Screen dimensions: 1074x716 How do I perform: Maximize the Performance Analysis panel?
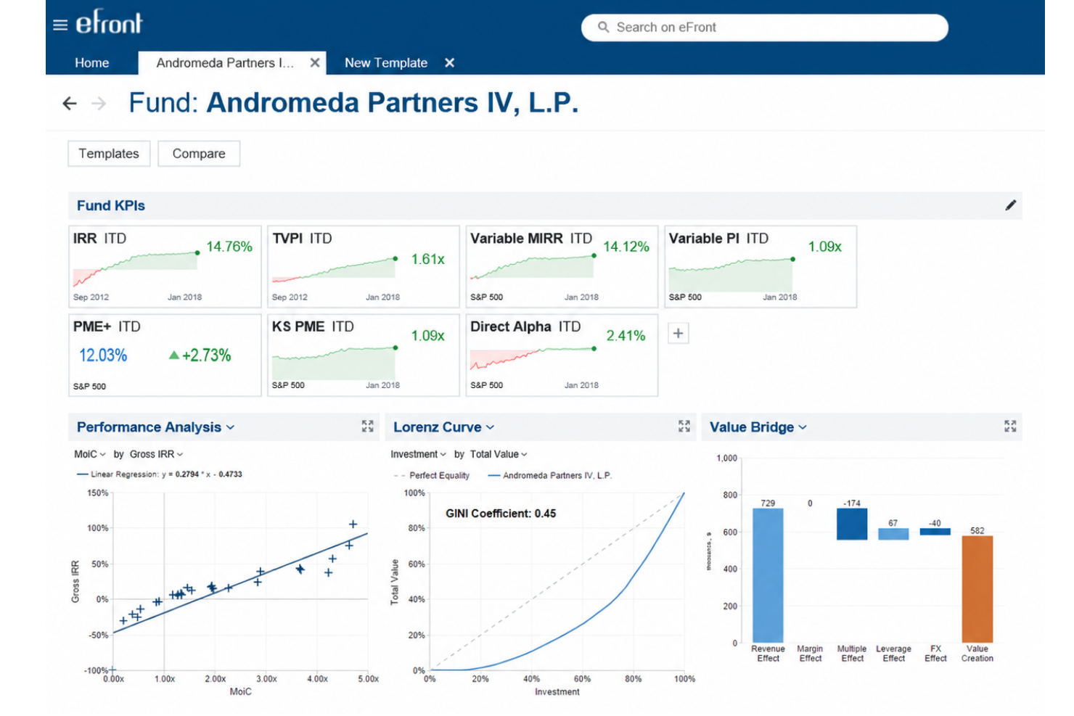pyautogui.click(x=368, y=427)
